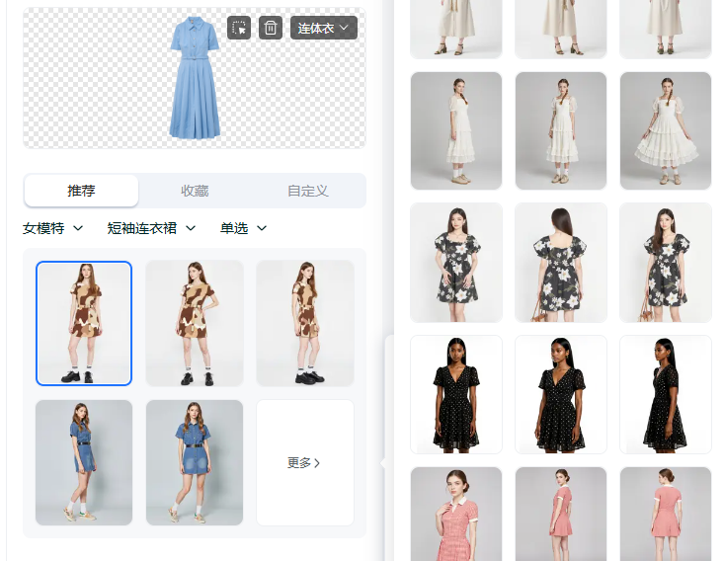The height and width of the screenshot is (561, 724).
Task: Select the side-view denim dress model
Action: [84, 462]
